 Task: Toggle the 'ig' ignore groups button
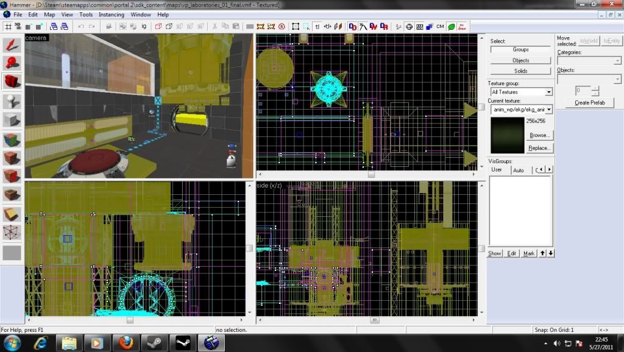144,27
